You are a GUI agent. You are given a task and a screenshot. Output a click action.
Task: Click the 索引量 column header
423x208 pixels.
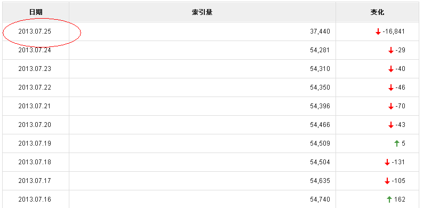pyautogui.click(x=202, y=12)
